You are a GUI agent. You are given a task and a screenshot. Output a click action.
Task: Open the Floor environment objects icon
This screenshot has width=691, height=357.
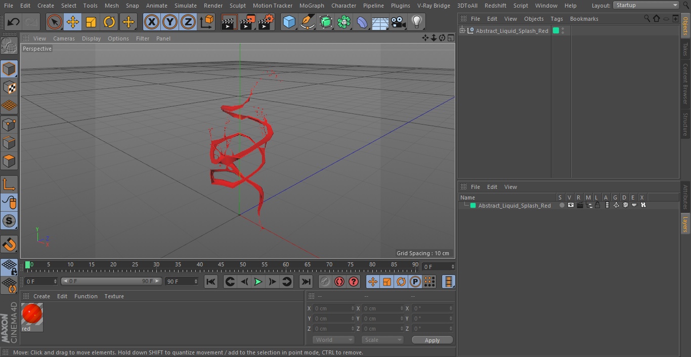click(380, 22)
